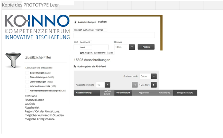Go to the previous results page arrow
223x138 pixels.
tap(135, 85)
